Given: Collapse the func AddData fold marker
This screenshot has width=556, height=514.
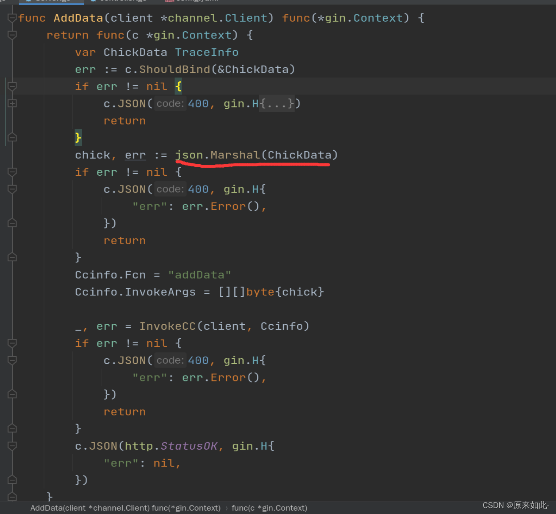Looking at the screenshot, I should (x=12, y=18).
